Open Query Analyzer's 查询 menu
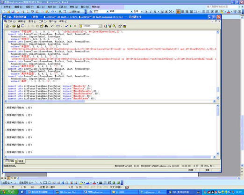The width and height of the screenshot is (244, 195). point(32,21)
